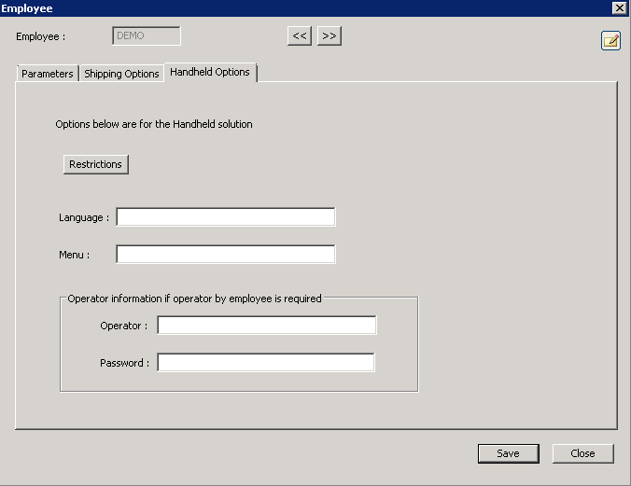Click into the Menu text box
This screenshot has height=486, width=631.
[x=225, y=254]
